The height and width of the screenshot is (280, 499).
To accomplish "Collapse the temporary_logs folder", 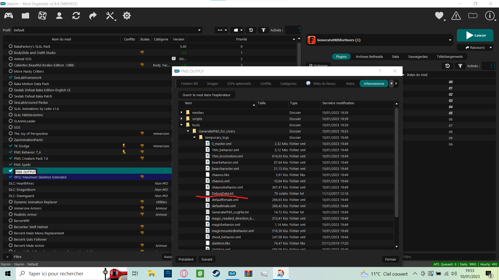I will [194, 137].
